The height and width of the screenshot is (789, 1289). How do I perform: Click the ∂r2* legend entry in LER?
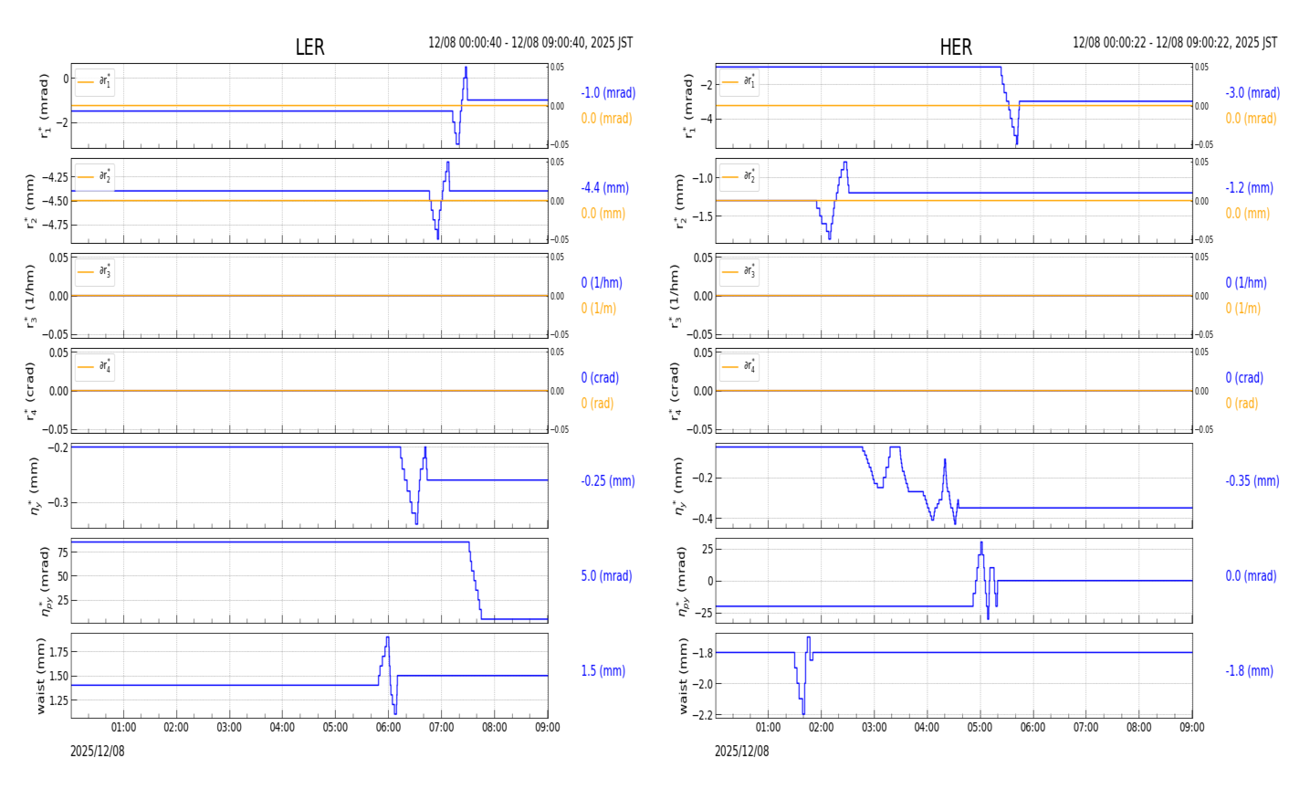[x=95, y=176]
